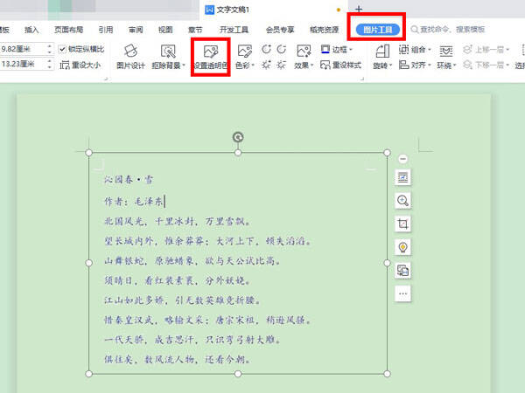Open a new document tab with plus icon
The height and width of the screenshot is (393, 525).
pyautogui.click(x=359, y=9)
